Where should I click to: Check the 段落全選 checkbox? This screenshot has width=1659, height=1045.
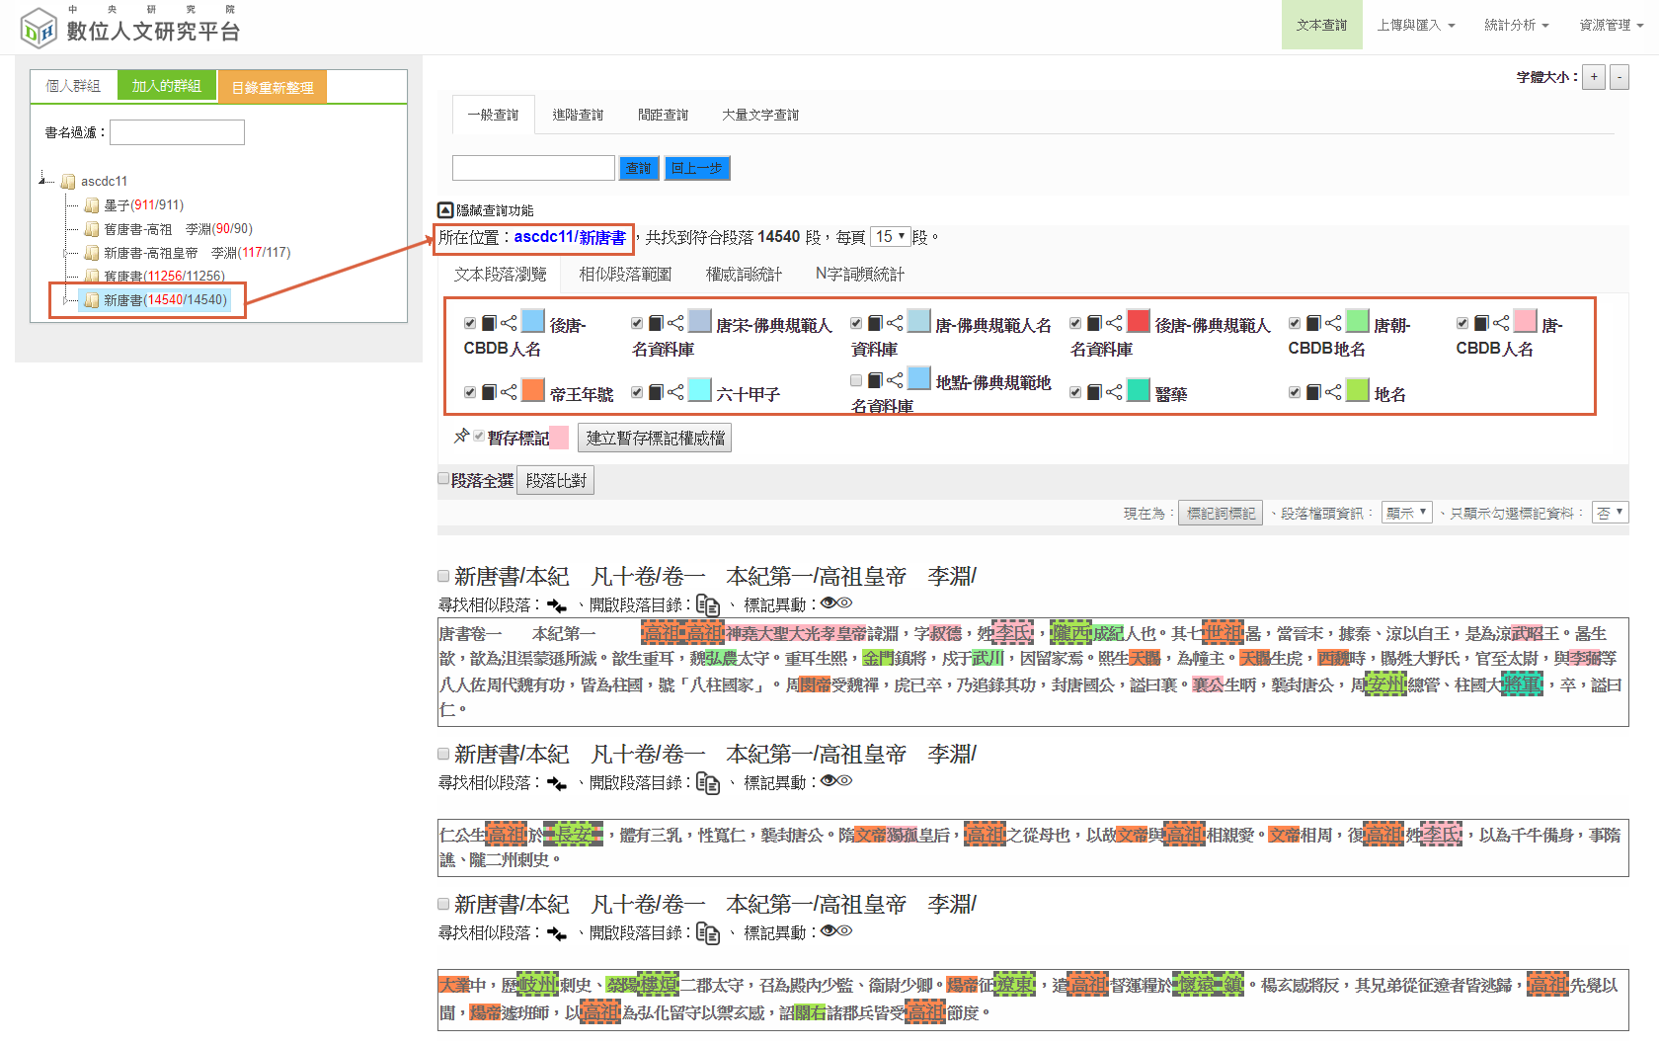[444, 479]
